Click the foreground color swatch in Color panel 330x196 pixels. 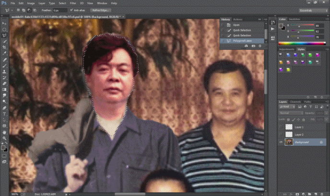coord(281,26)
